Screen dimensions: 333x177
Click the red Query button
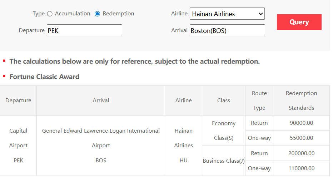coord(299,22)
